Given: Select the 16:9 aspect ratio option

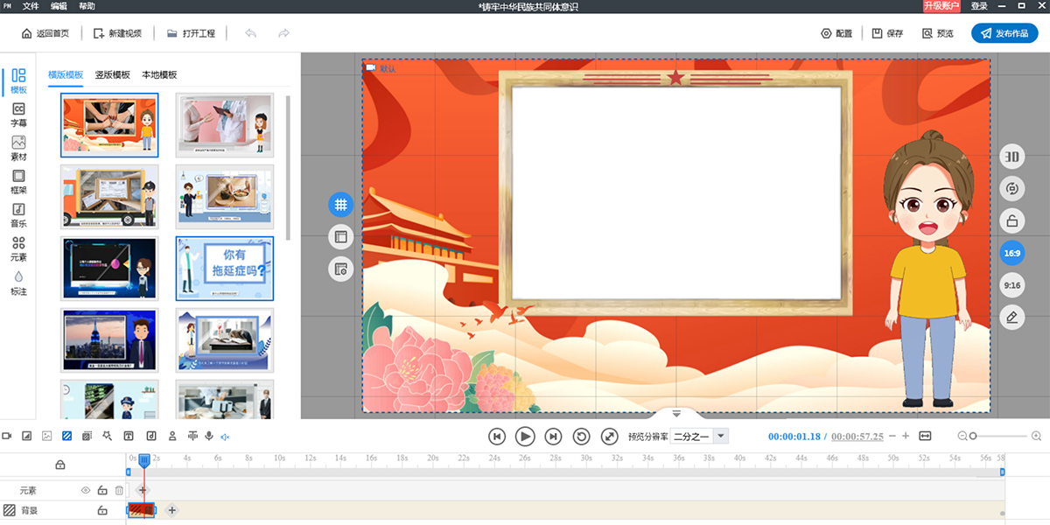Looking at the screenshot, I should 1012,253.
